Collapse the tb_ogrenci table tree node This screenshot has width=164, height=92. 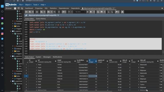[11, 31]
